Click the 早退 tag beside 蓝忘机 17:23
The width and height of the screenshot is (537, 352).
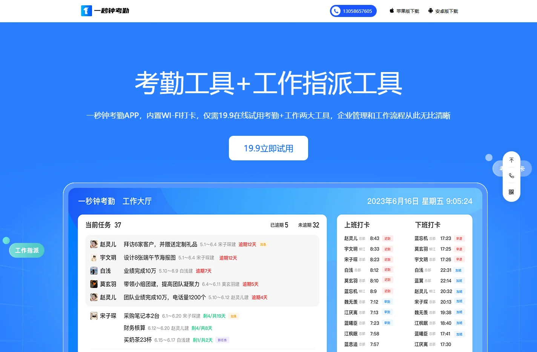459,238
